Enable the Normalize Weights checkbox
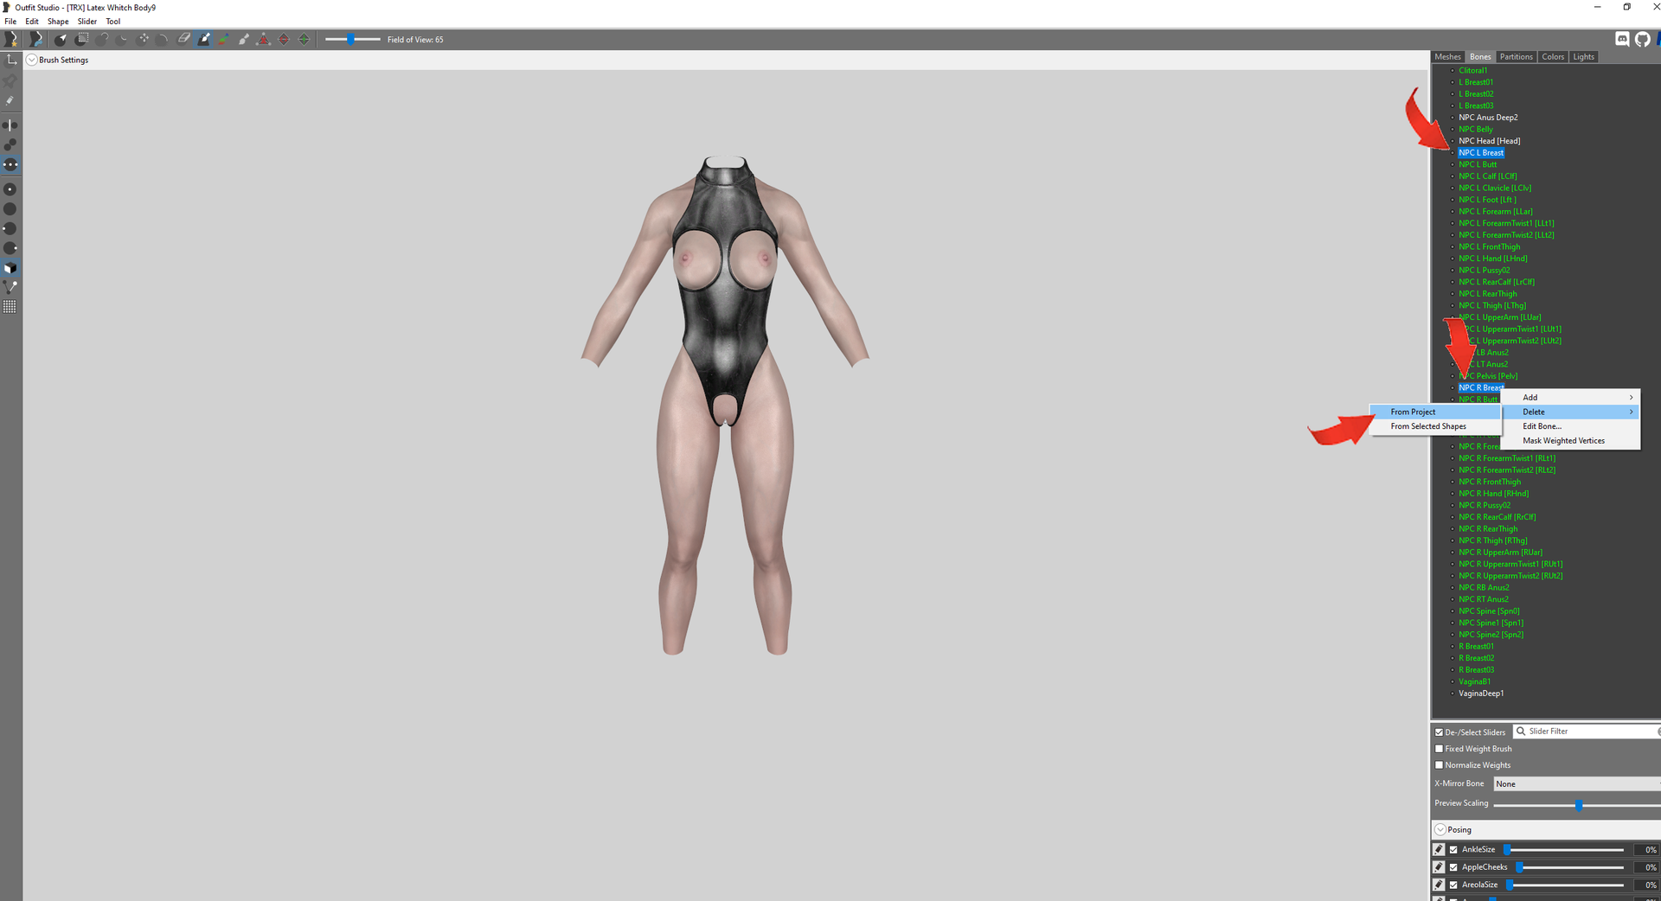This screenshot has height=901, width=1661. (x=1440, y=765)
